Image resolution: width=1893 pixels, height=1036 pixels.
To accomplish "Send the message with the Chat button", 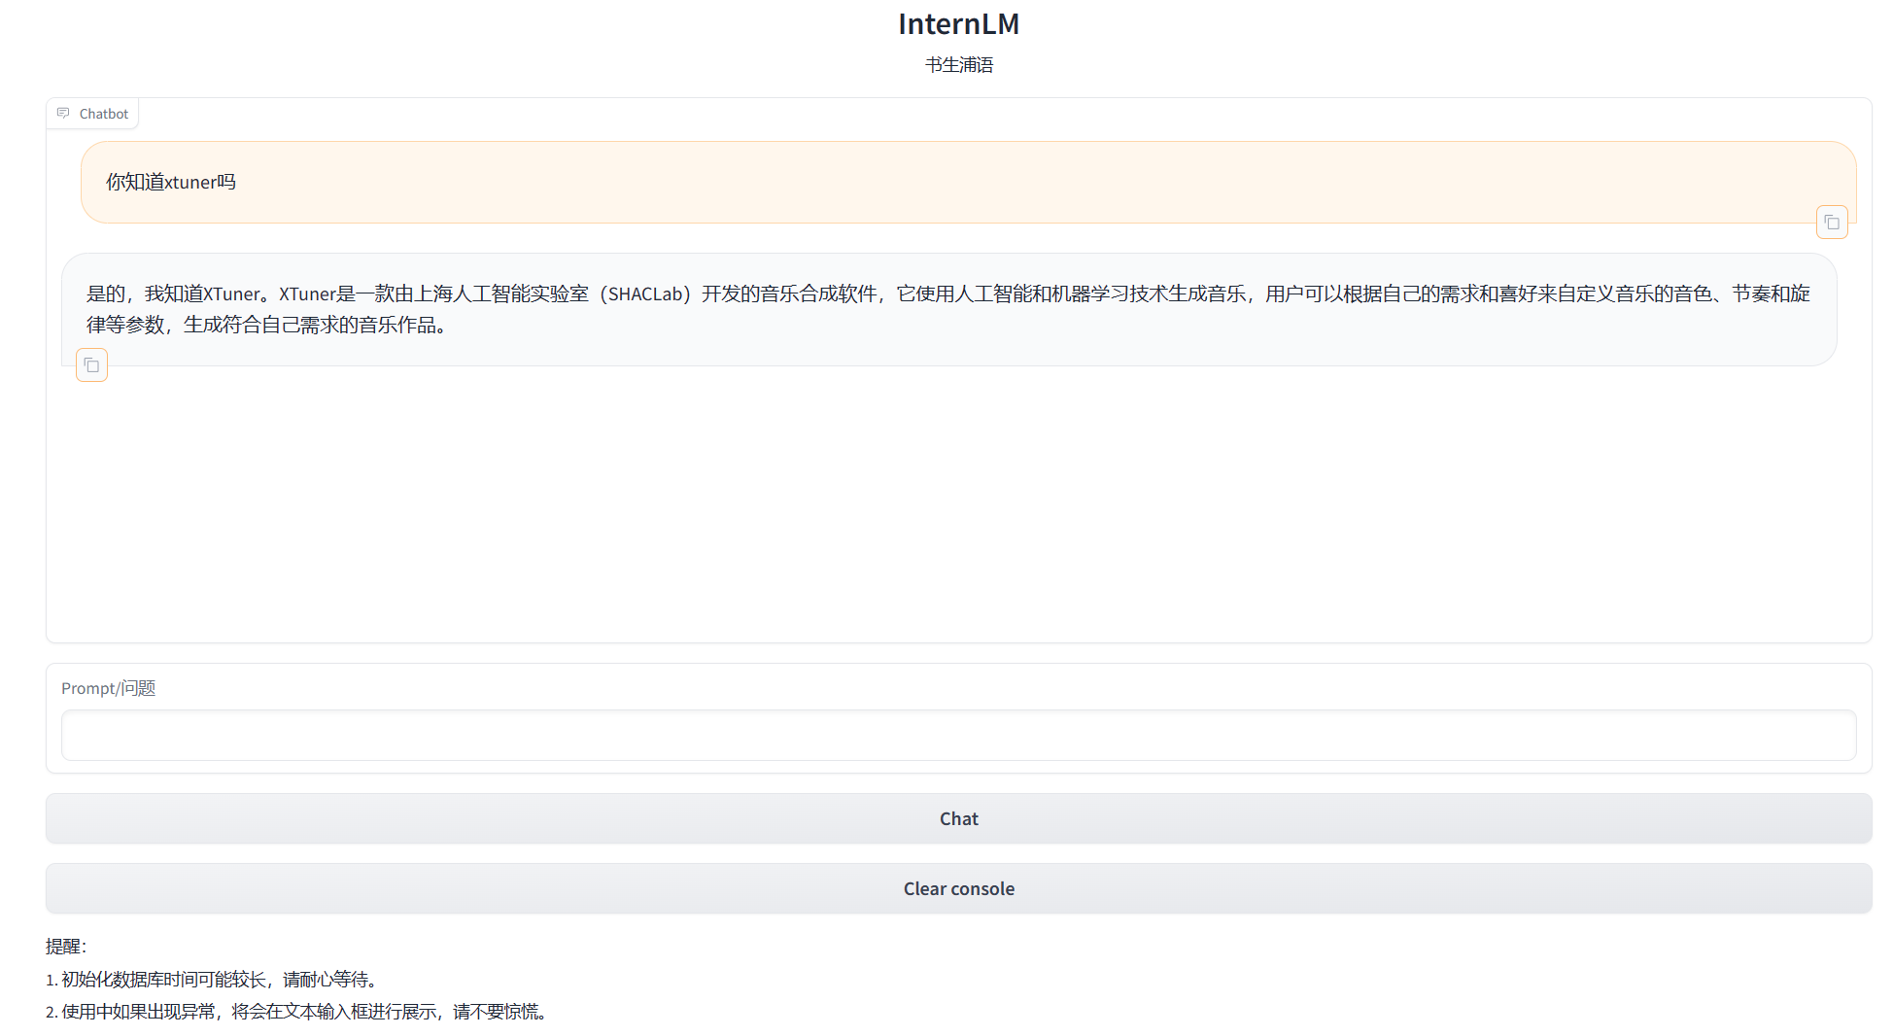I will tap(958, 818).
